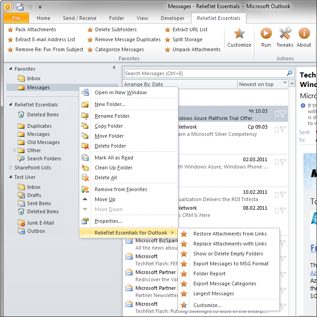Click Split Storage button
The height and width of the screenshot is (317, 317).
click(183, 39)
